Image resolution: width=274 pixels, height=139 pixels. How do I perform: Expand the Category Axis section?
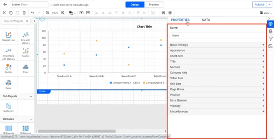217,73
